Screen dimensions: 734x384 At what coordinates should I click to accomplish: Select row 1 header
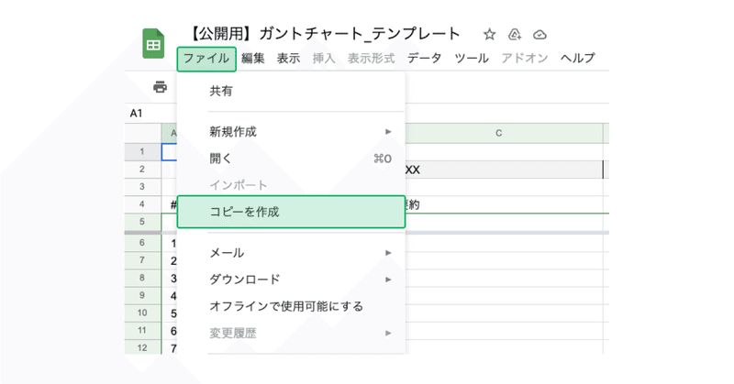(x=142, y=151)
